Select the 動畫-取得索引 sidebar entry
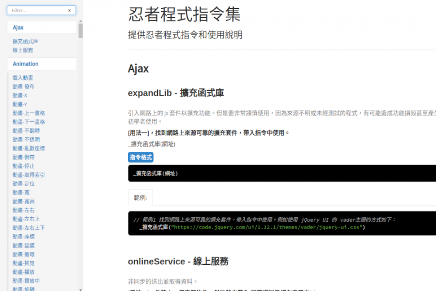436x291 pixels. [29, 175]
